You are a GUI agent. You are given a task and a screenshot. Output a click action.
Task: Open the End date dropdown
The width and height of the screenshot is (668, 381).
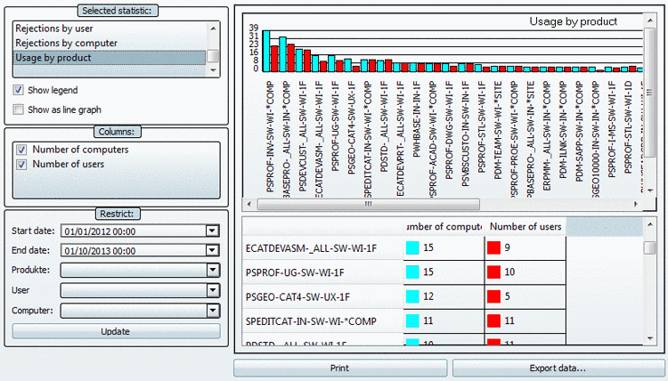[212, 250]
